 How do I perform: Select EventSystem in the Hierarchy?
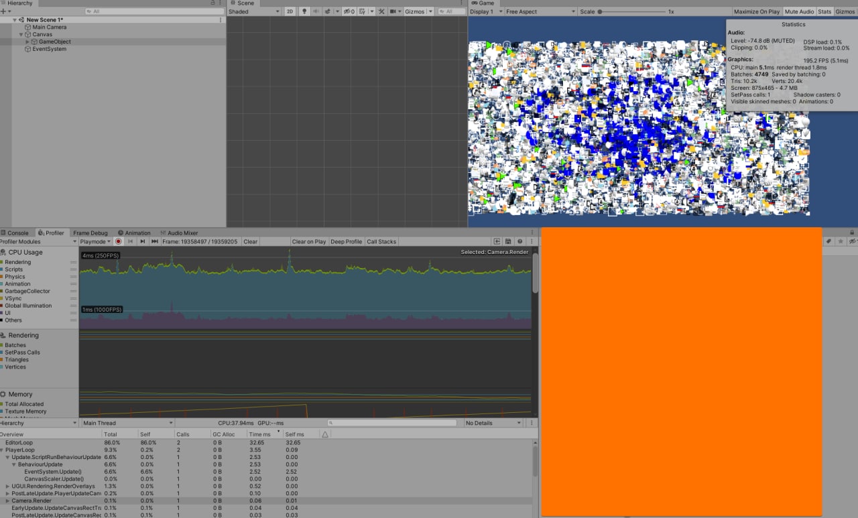50,49
